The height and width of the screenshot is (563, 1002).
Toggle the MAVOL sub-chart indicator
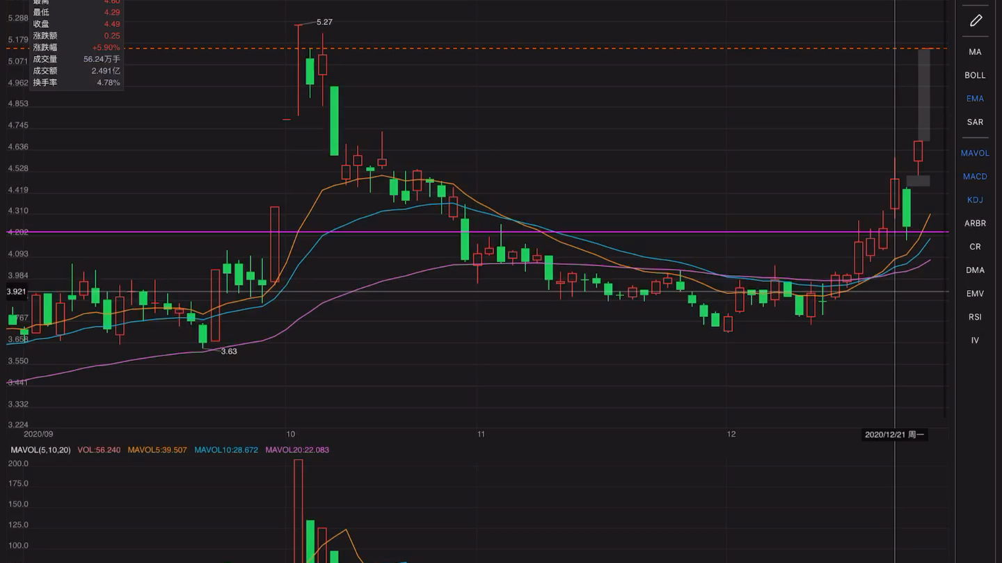click(975, 153)
